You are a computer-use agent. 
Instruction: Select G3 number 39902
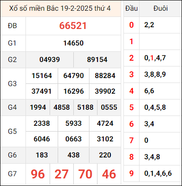tap(105, 91)
